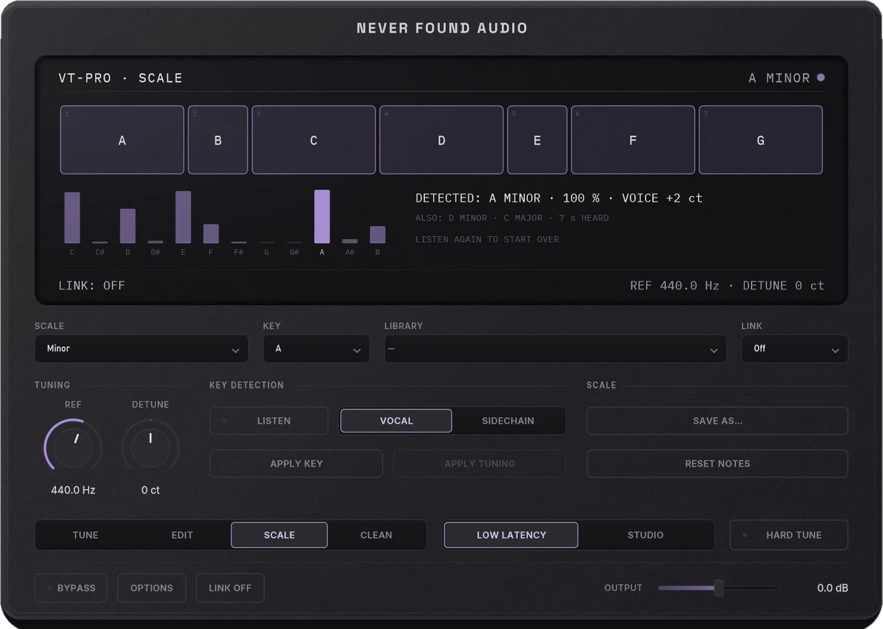Image resolution: width=883 pixels, height=629 pixels.
Task: Click the A MINOR status indicator dot
Action: click(x=821, y=77)
